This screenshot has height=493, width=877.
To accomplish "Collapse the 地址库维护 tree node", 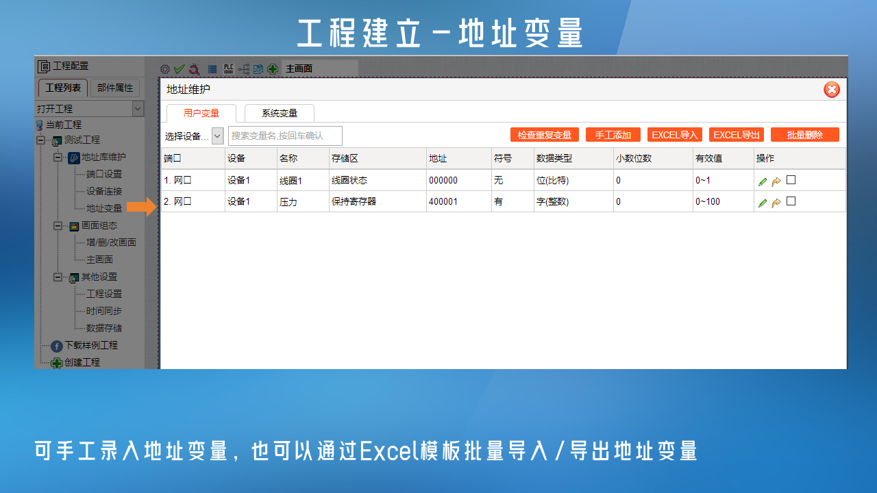I will pos(58,157).
